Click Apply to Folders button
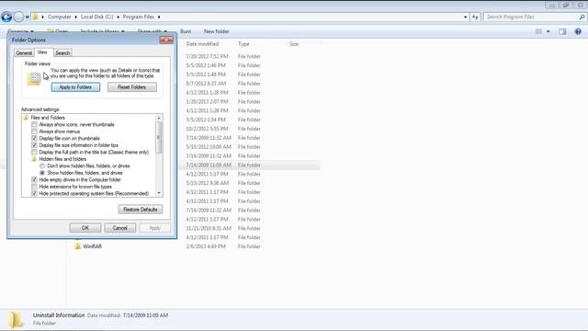The width and height of the screenshot is (588, 331). click(75, 87)
